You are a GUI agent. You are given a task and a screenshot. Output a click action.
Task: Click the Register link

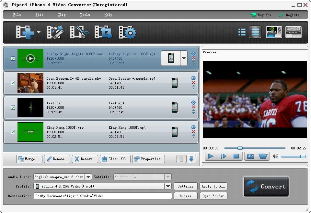point(290,15)
